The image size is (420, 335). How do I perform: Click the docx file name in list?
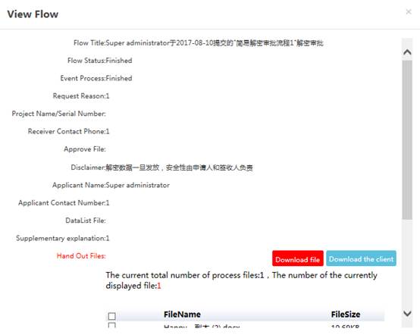point(202,327)
